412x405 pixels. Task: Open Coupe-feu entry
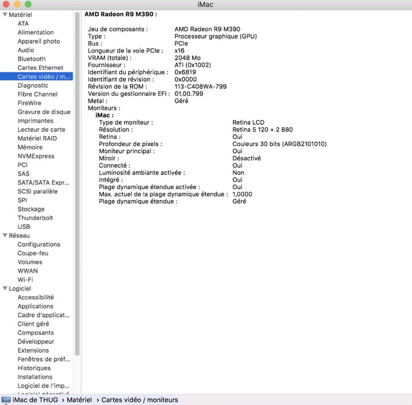(33, 253)
